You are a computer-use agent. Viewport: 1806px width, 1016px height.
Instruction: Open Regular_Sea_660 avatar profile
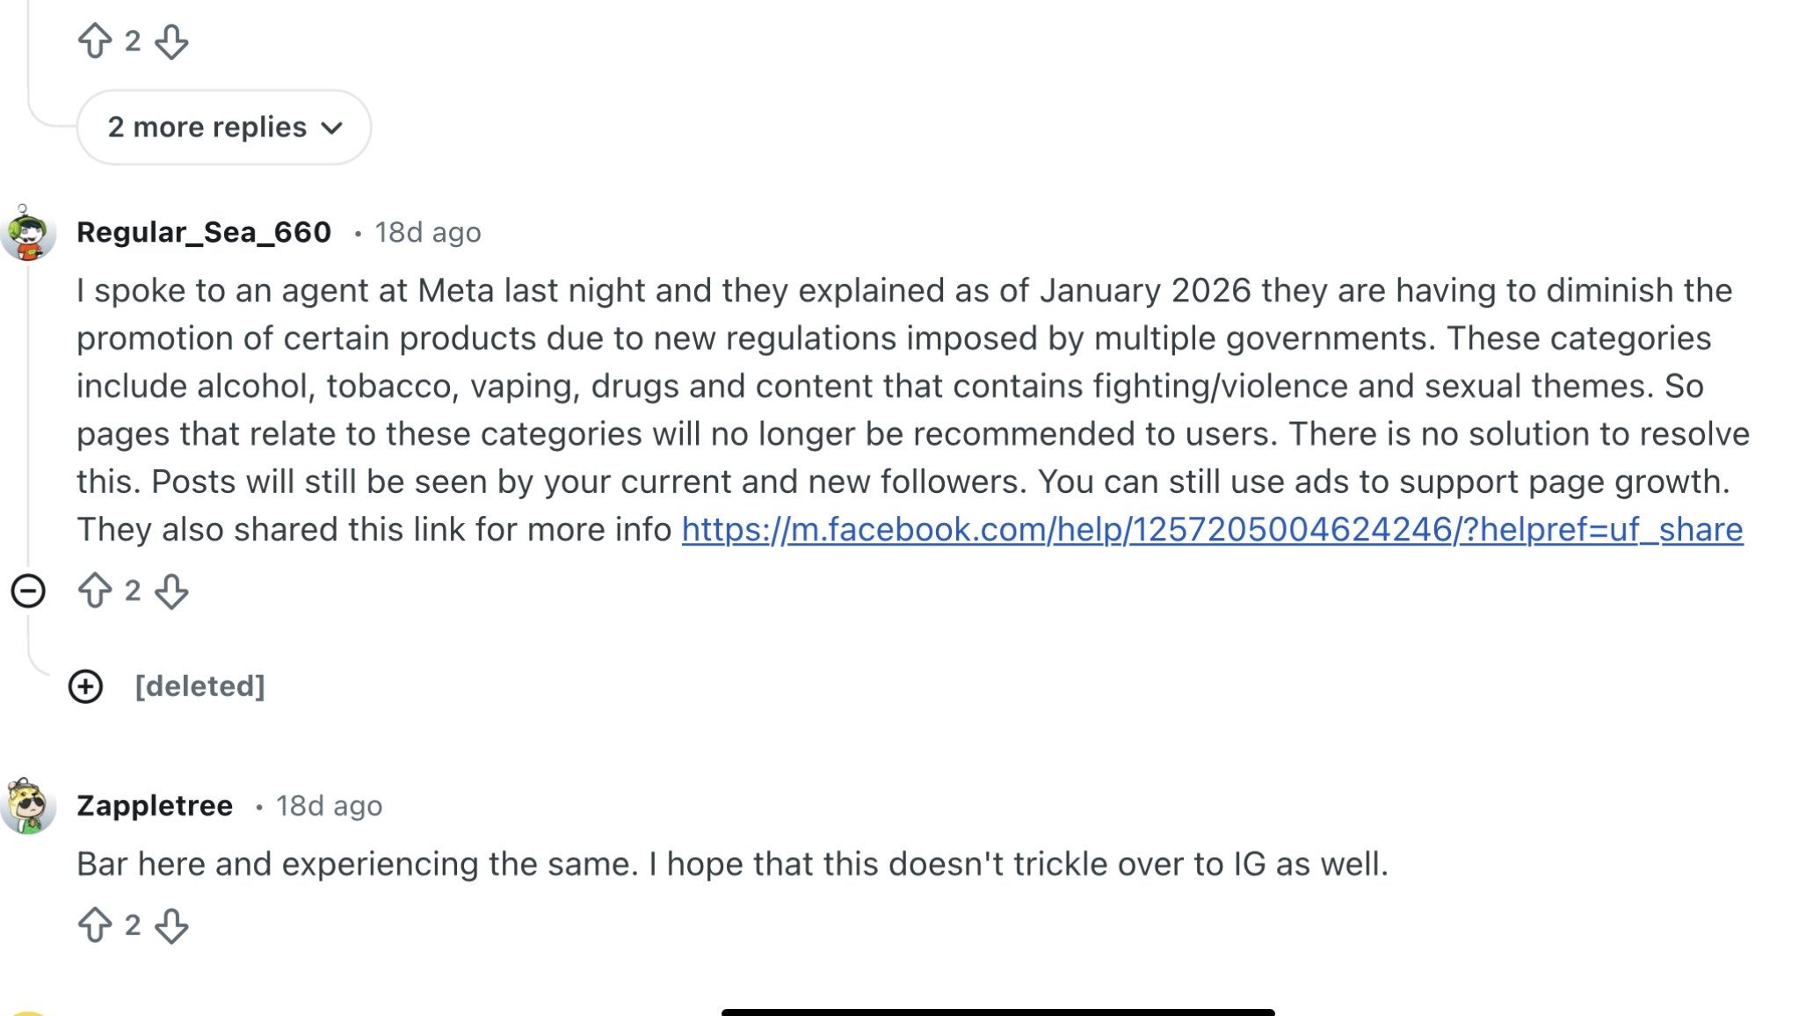(x=28, y=233)
